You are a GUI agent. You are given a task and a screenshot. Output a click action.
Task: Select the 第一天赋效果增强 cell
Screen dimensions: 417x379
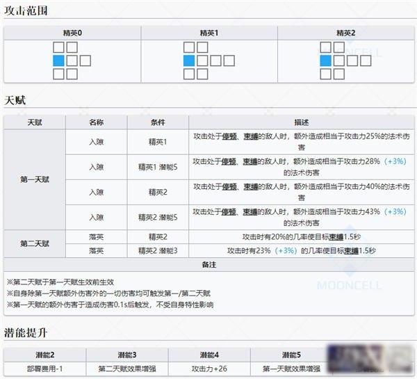(291, 369)
